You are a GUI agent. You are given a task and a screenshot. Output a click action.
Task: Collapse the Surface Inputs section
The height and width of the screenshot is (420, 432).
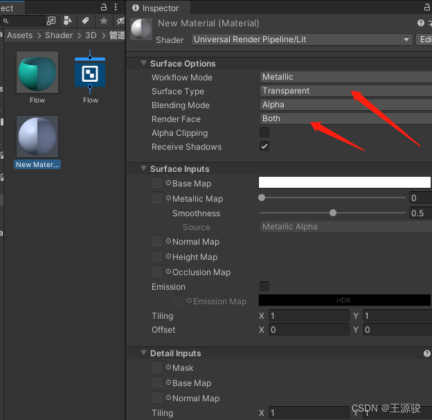pos(144,168)
